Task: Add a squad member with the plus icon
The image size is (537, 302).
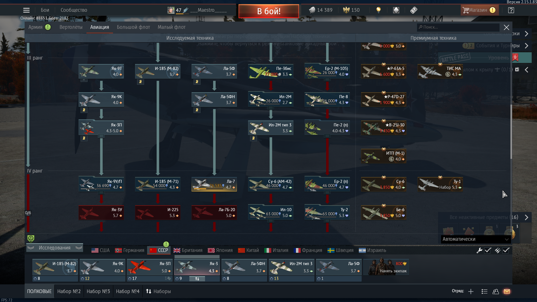Action: coord(471,291)
